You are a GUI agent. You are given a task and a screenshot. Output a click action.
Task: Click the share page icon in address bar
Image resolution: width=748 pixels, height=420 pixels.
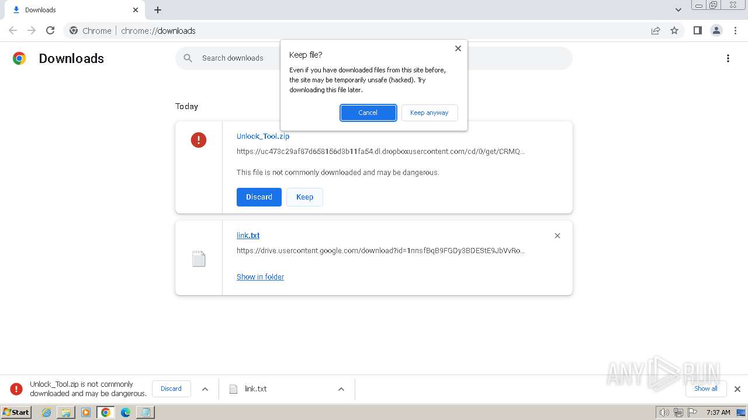656,30
